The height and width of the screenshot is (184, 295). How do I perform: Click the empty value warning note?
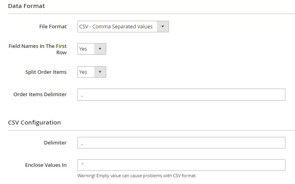(x=137, y=176)
